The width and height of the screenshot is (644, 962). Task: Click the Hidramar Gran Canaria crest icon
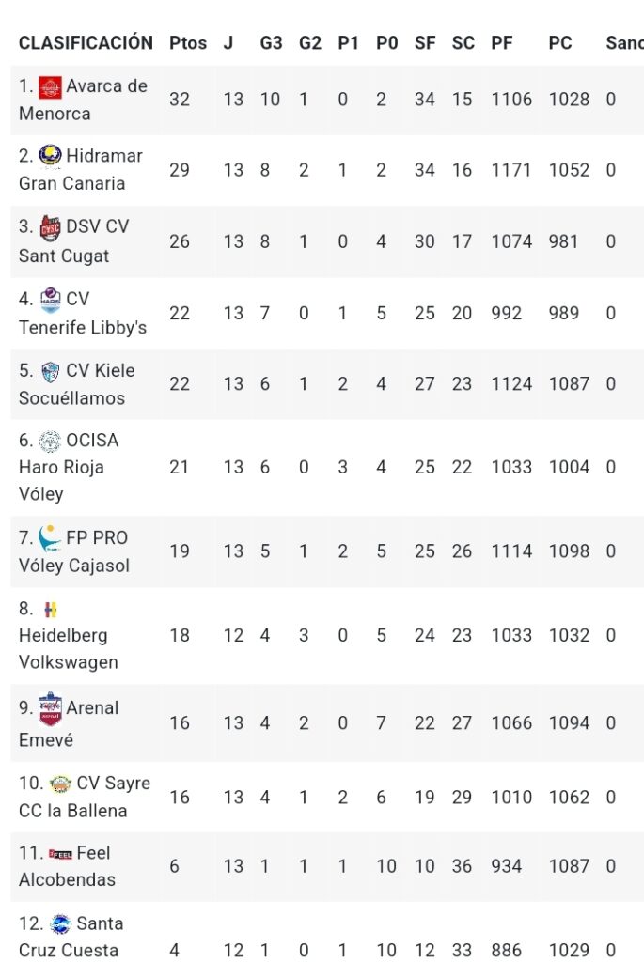pos(51,156)
